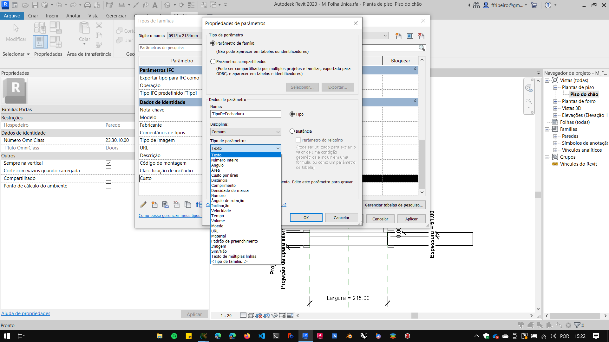
Task: Select the Instância radio button
Action: 292,131
